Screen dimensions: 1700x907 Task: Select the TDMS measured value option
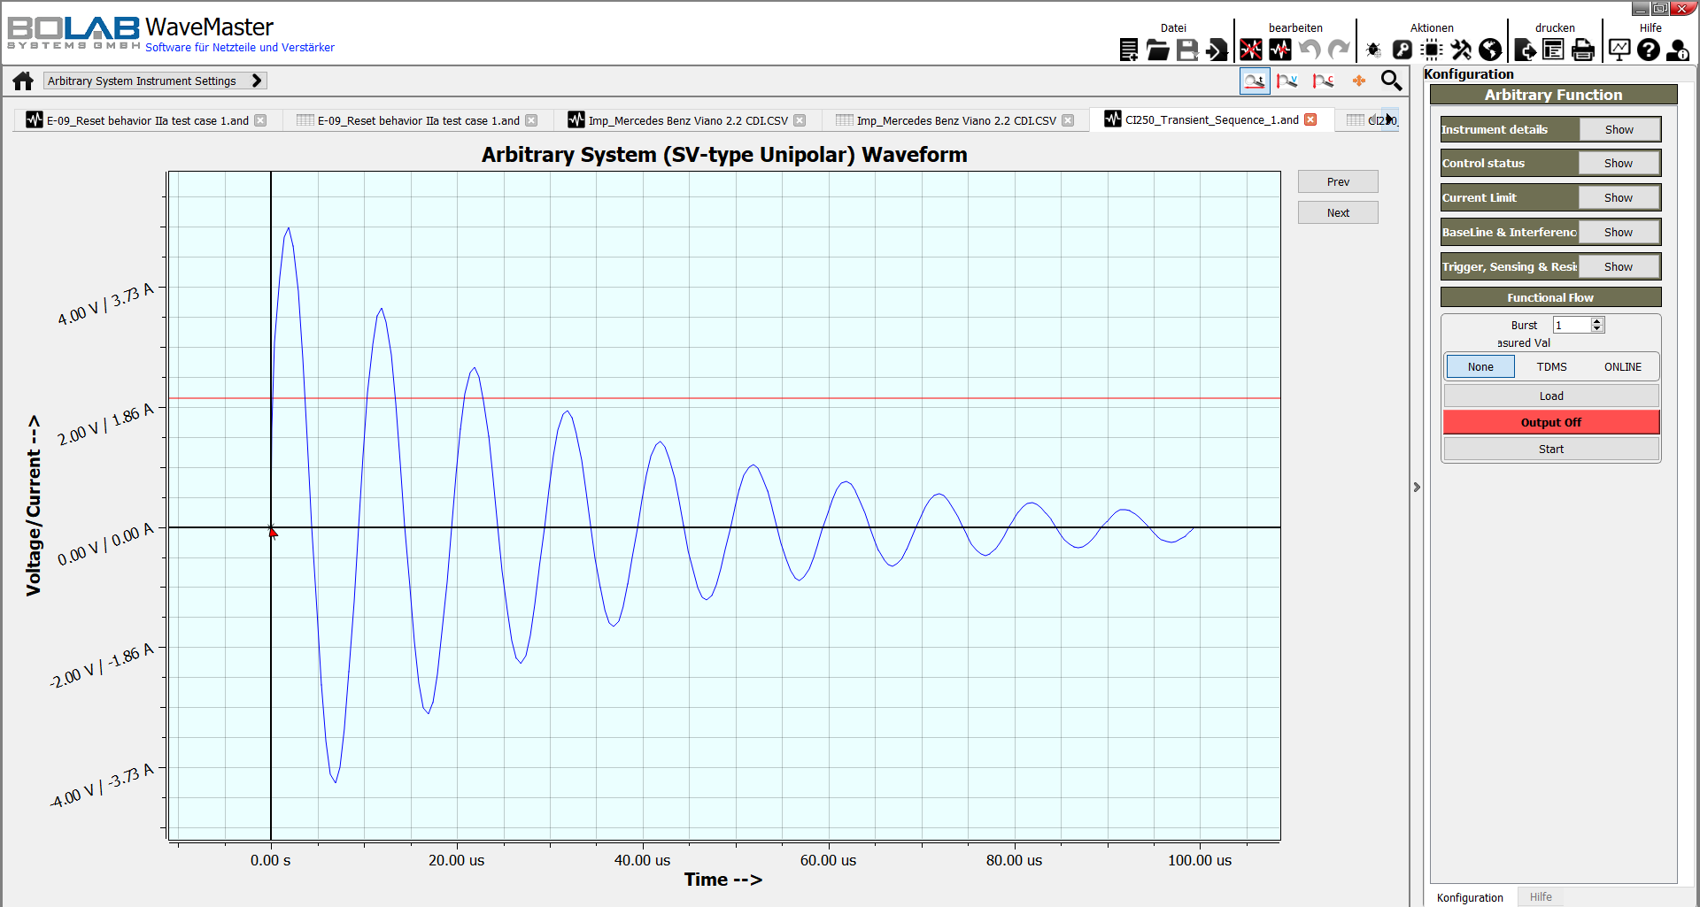pyautogui.click(x=1551, y=366)
